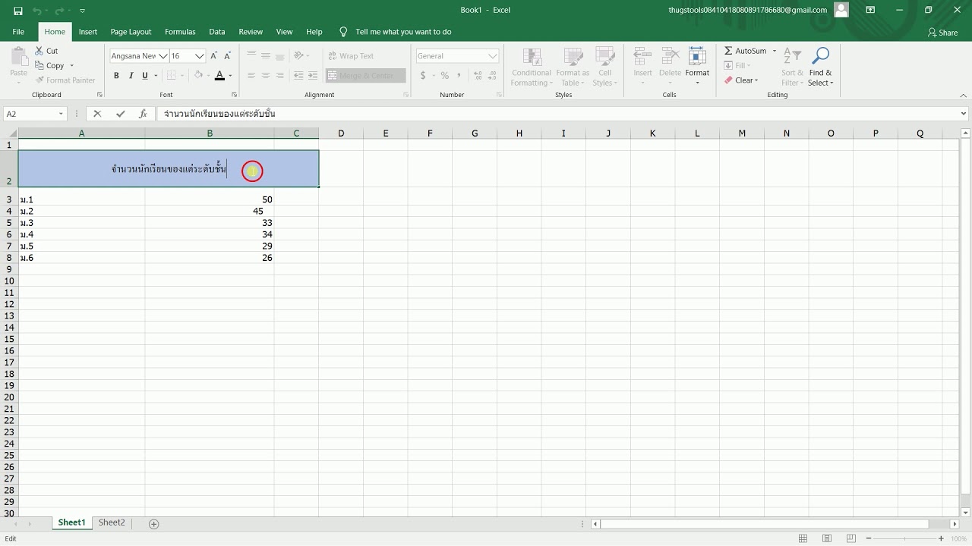Open Ribbon Display Options in title bar
Screen dimensions: 972x546
[x=870, y=11]
